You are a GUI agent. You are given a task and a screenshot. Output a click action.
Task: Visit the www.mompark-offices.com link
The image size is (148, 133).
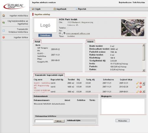tap(78, 33)
